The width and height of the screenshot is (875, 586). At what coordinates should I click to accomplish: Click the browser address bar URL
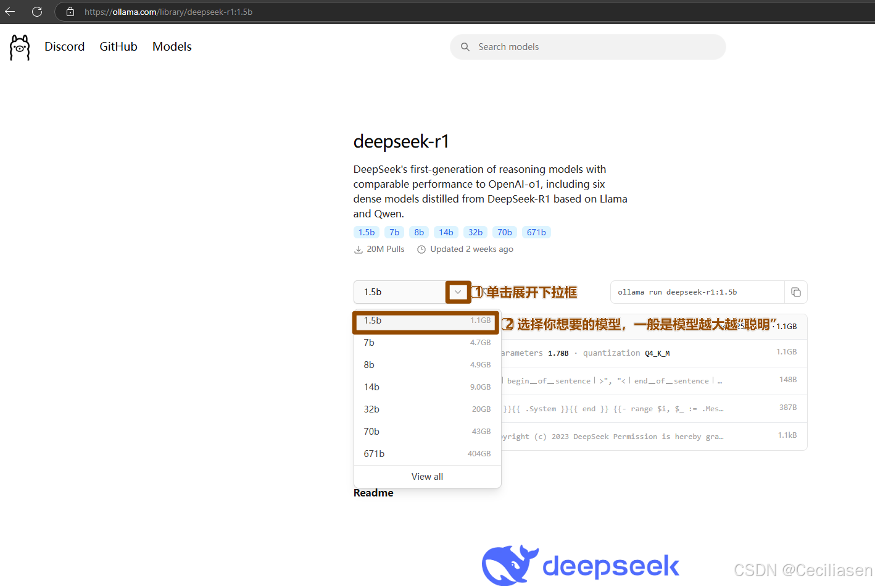(168, 12)
